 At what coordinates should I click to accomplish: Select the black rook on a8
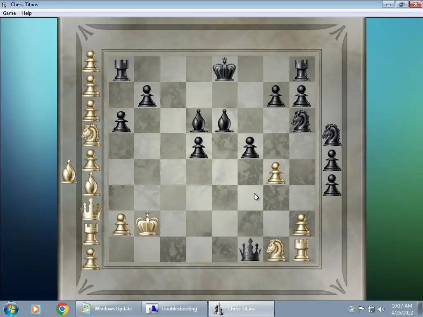coord(121,70)
